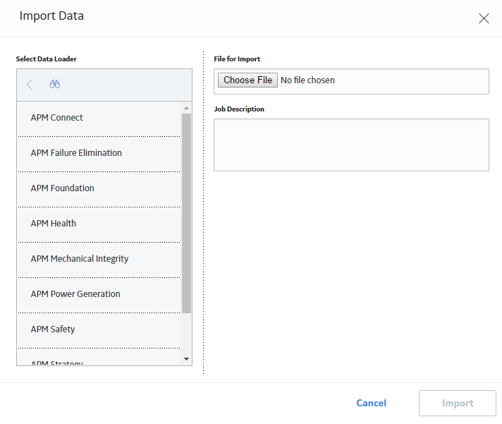This screenshot has height=424, width=502.
Task: Click the Choose File button
Action: pos(247,80)
